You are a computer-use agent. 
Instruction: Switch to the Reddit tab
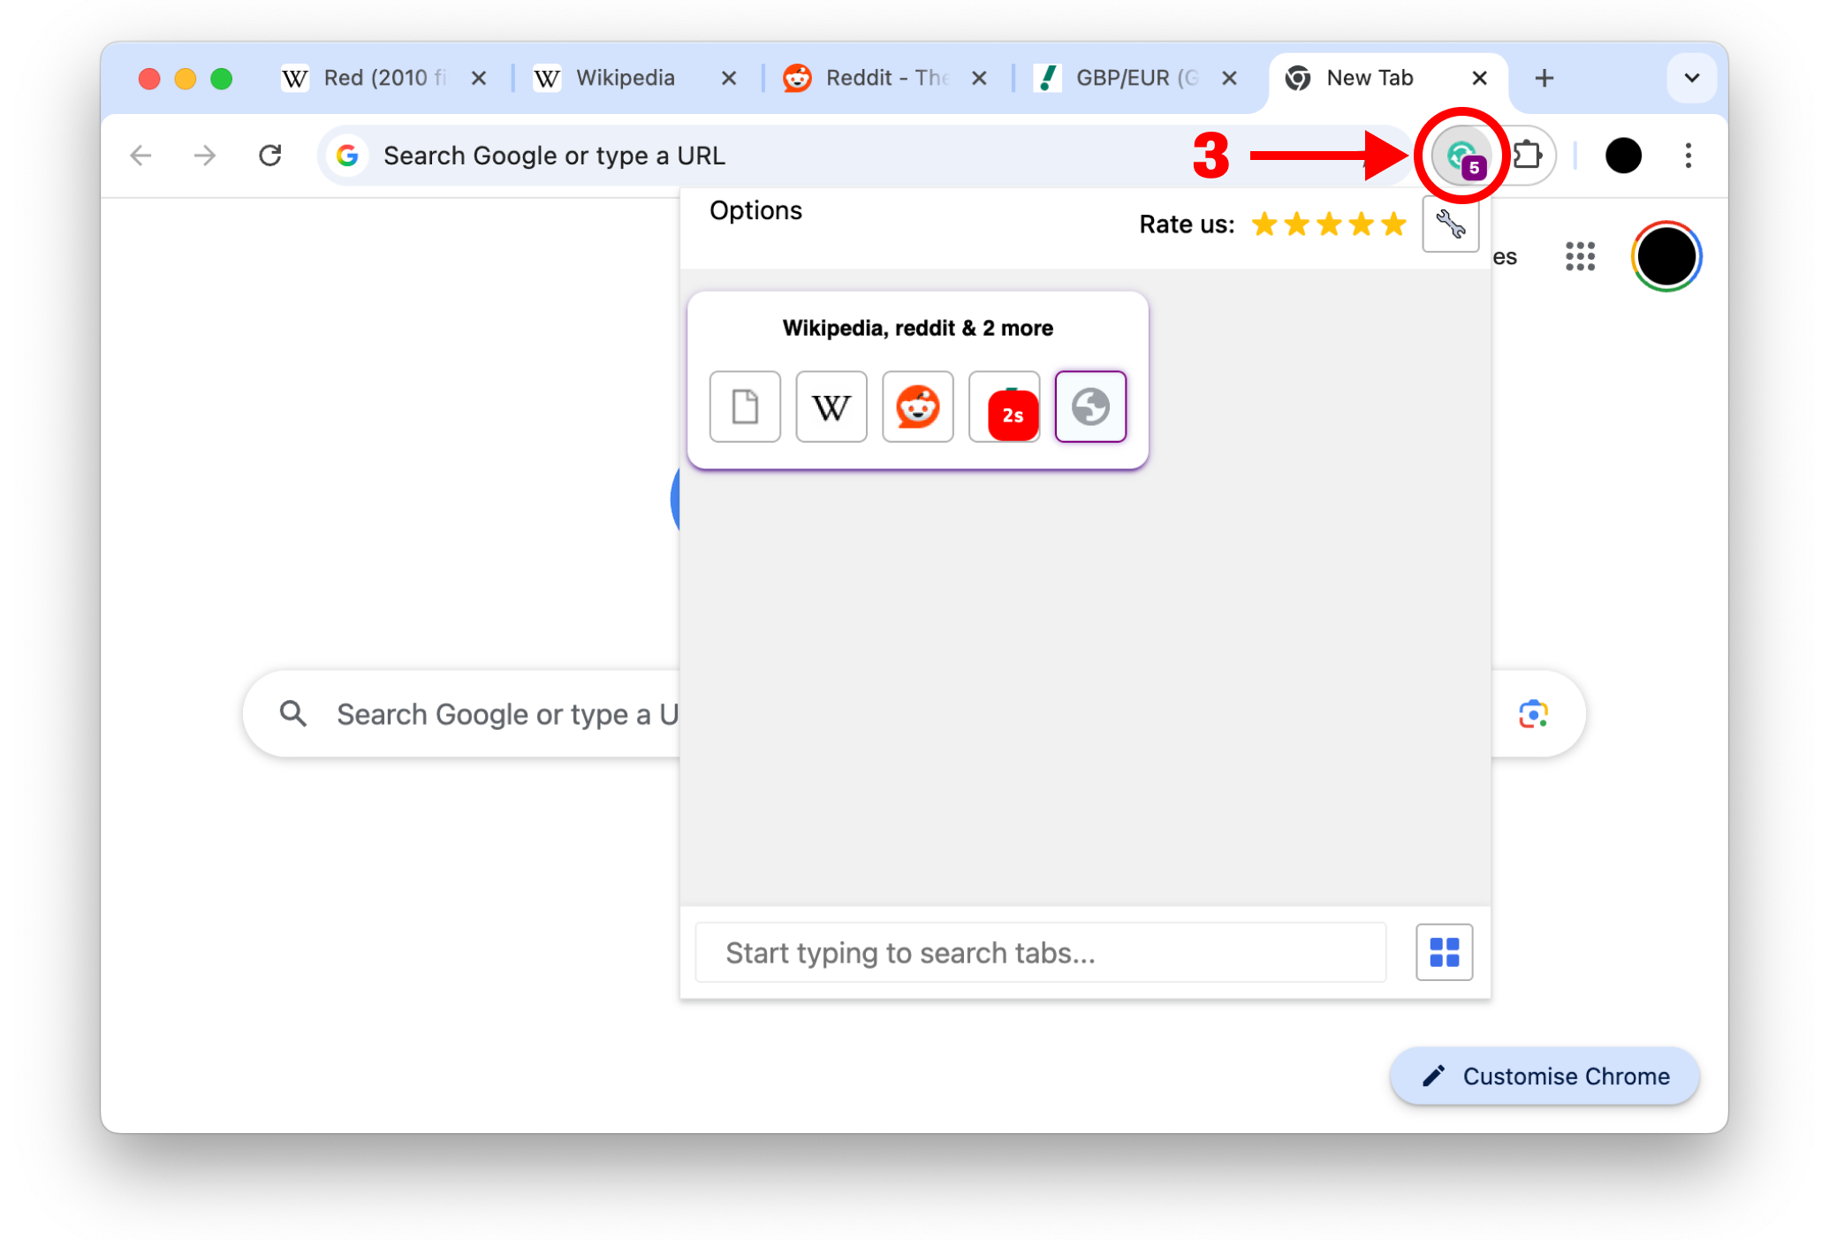tap(884, 78)
